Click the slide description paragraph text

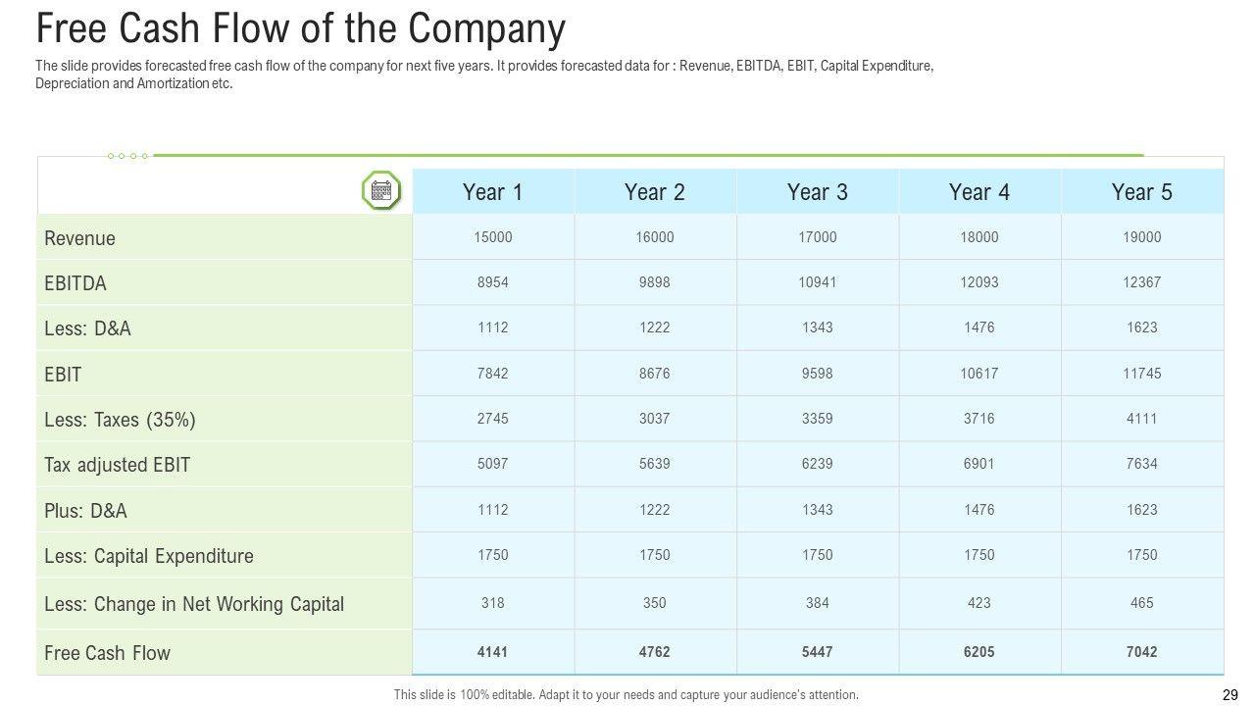click(484, 75)
